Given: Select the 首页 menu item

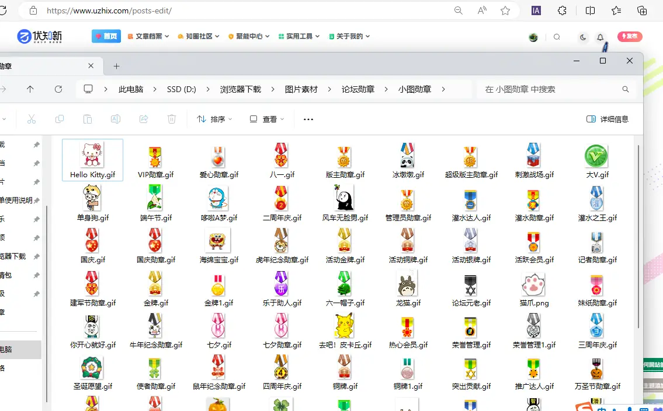Looking at the screenshot, I should coord(106,36).
